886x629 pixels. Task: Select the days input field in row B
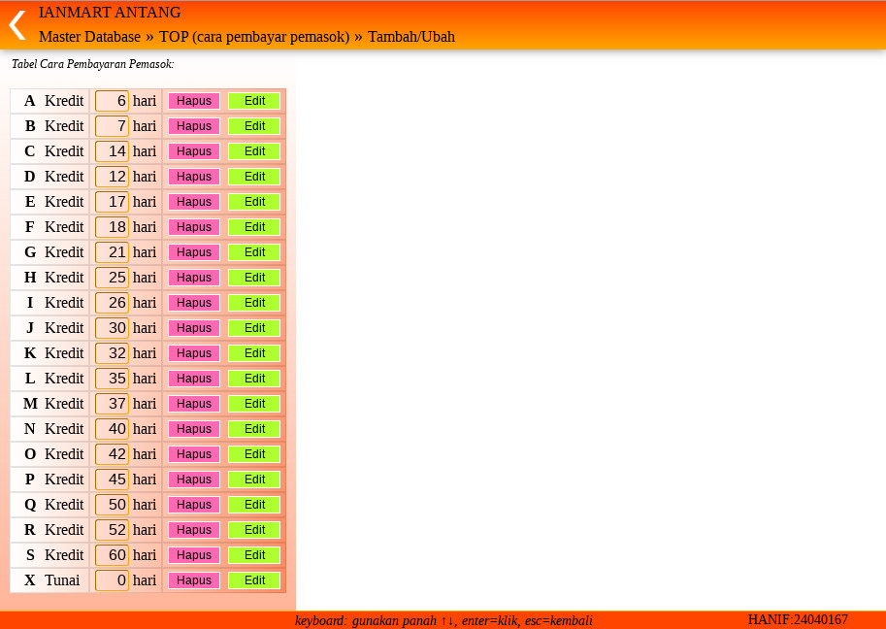point(113,126)
